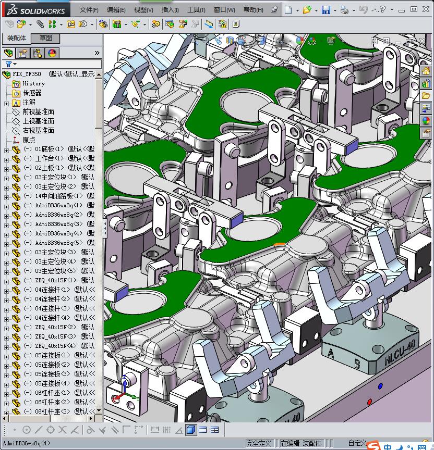Click the New document icon
434x450 pixels.
288,10
